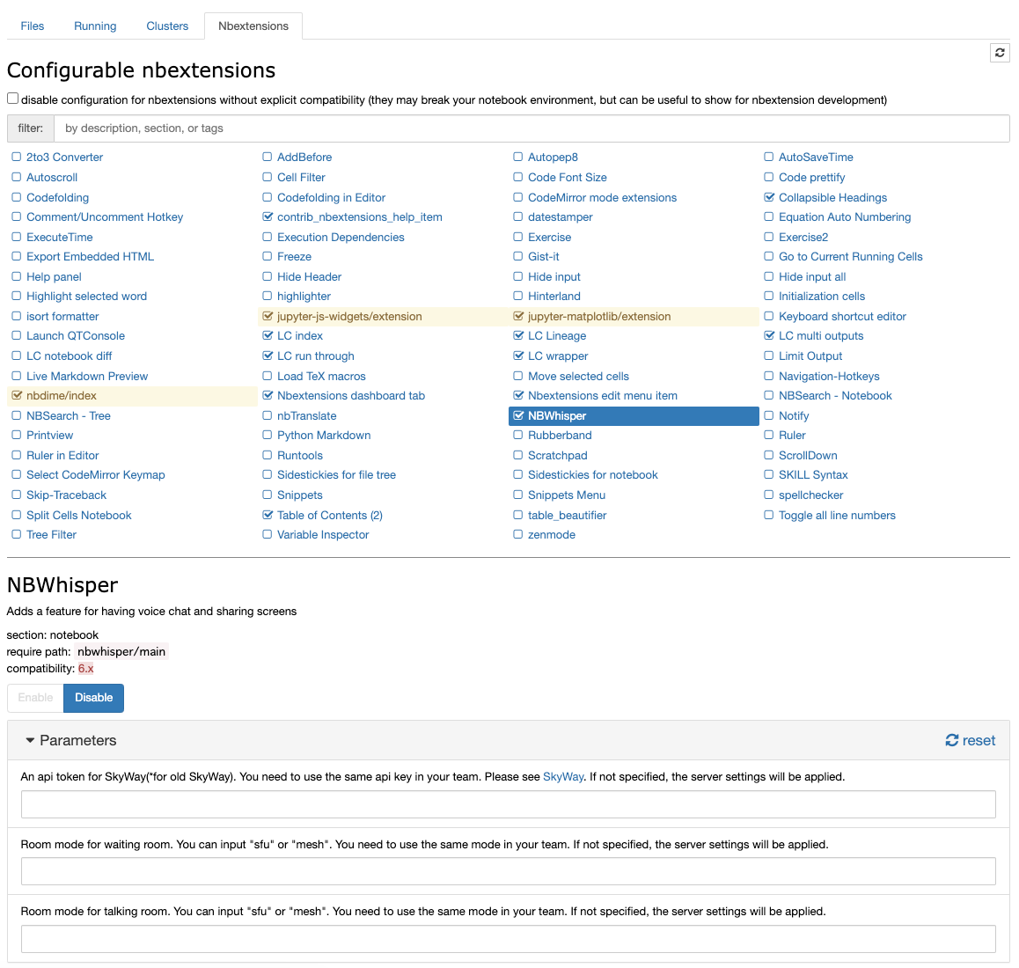Open the SkyWay link

[x=563, y=777]
